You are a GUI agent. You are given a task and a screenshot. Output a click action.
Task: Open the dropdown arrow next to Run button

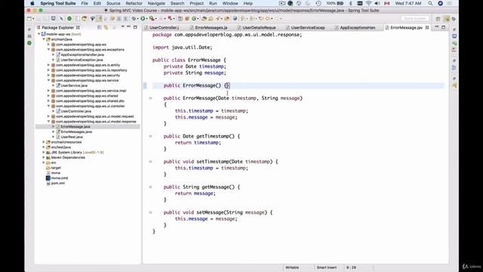[x=146, y=19]
